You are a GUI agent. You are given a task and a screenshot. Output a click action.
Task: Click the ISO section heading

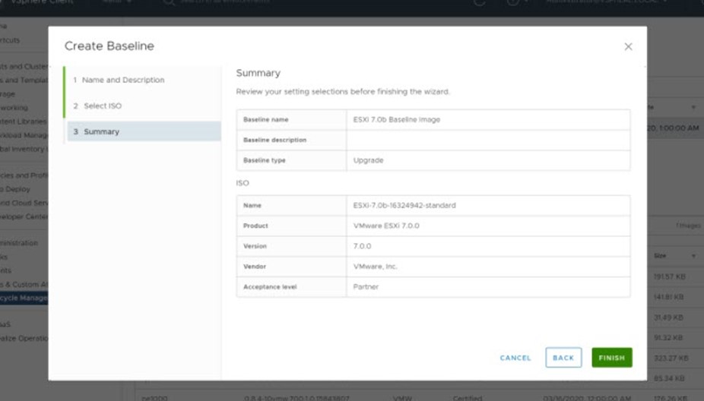tap(243, 183)
